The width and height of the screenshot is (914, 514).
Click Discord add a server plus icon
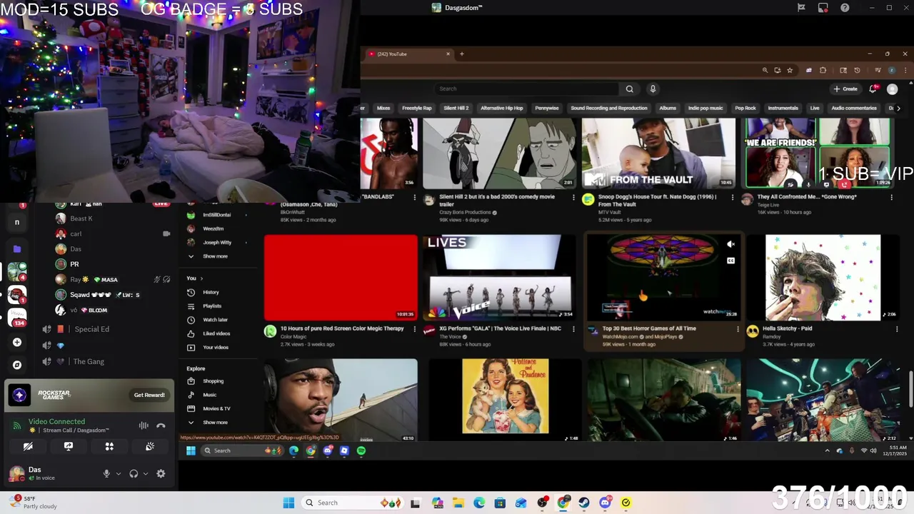[x=17, y=342]
